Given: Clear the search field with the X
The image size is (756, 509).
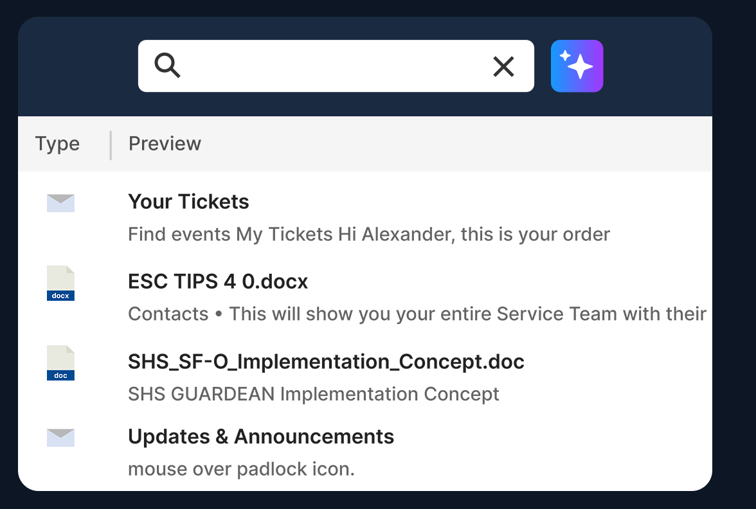Looking at the screenshot, I should click(503, 67).
